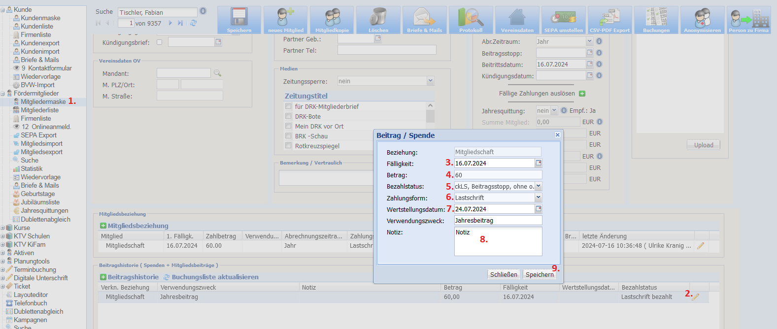
Task: Go to the next record arrow
Action: point(170,23)
